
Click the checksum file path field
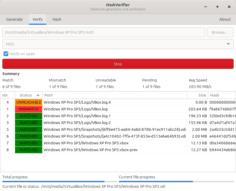click(104, 32)
